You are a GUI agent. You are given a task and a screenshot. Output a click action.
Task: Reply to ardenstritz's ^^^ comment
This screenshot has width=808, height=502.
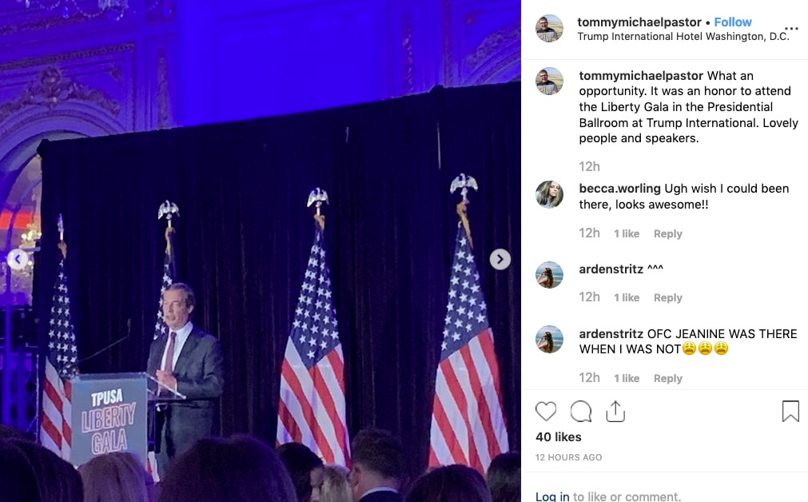[x=668, y=297]
